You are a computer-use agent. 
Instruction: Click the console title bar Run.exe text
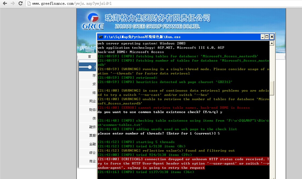142,37
